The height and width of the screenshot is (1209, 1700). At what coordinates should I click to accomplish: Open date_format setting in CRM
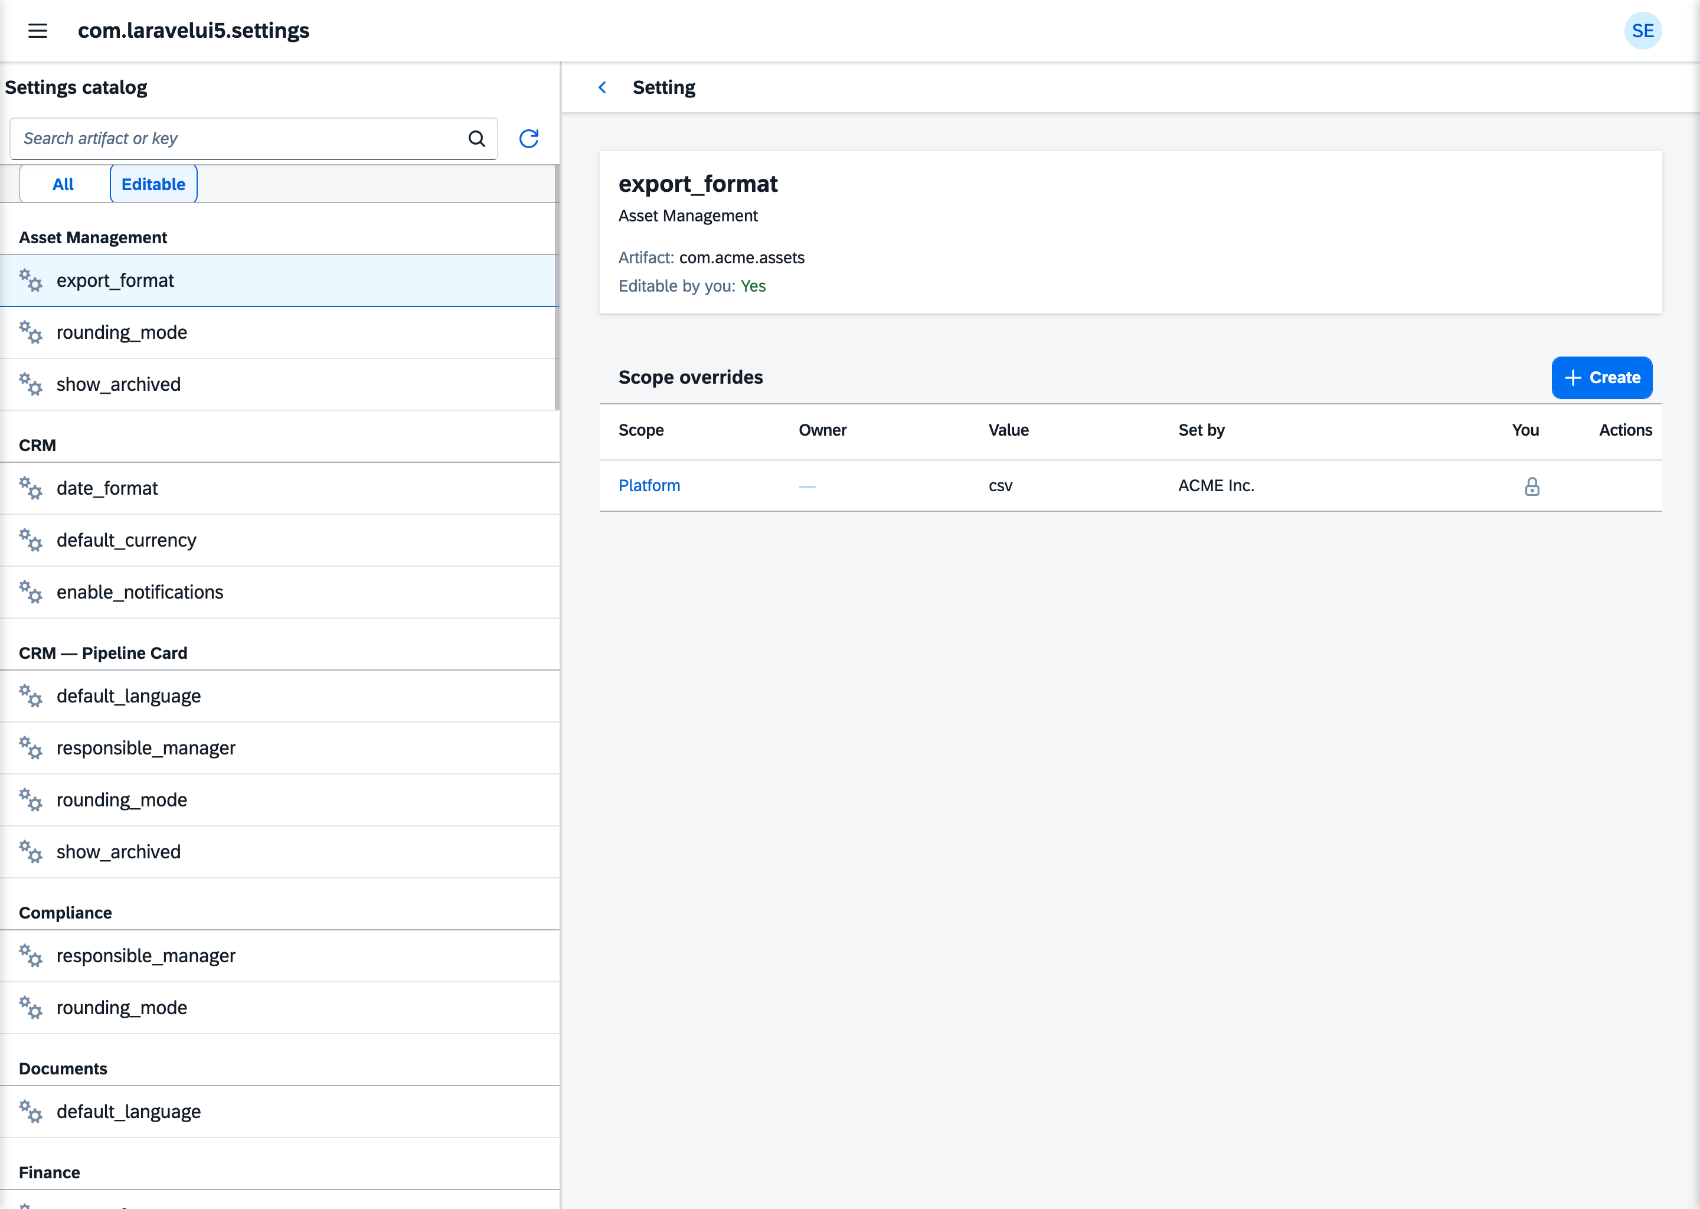click(279, 488)
